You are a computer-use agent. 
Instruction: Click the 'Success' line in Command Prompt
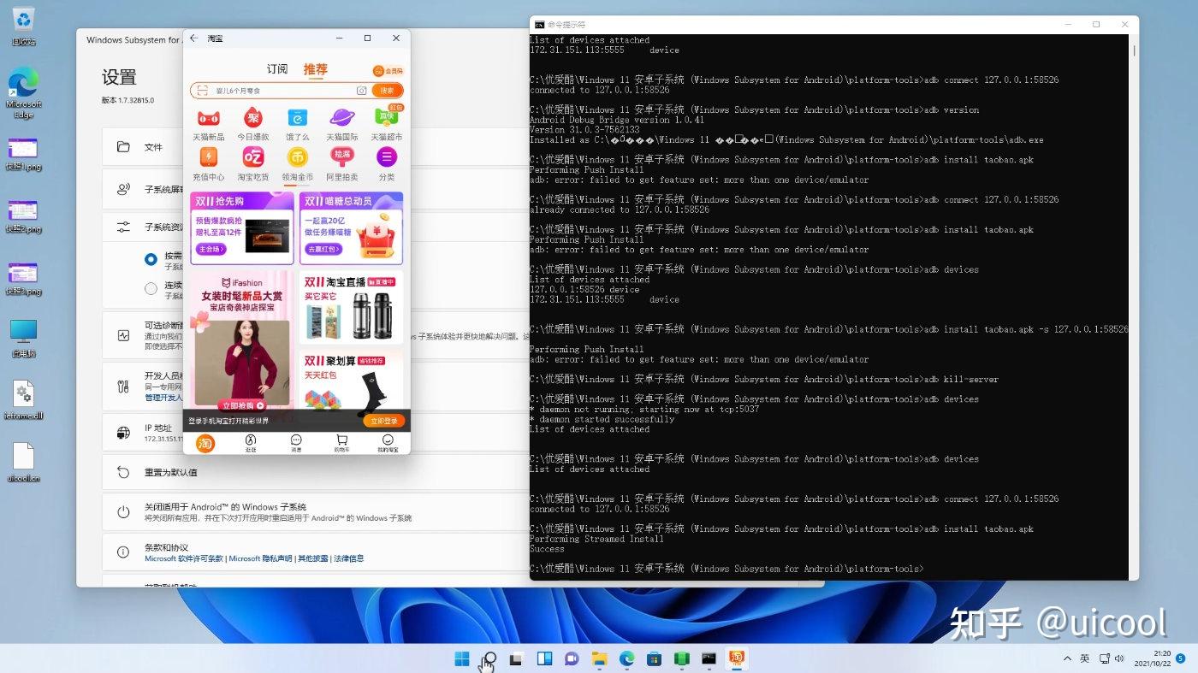click(547, 549)
